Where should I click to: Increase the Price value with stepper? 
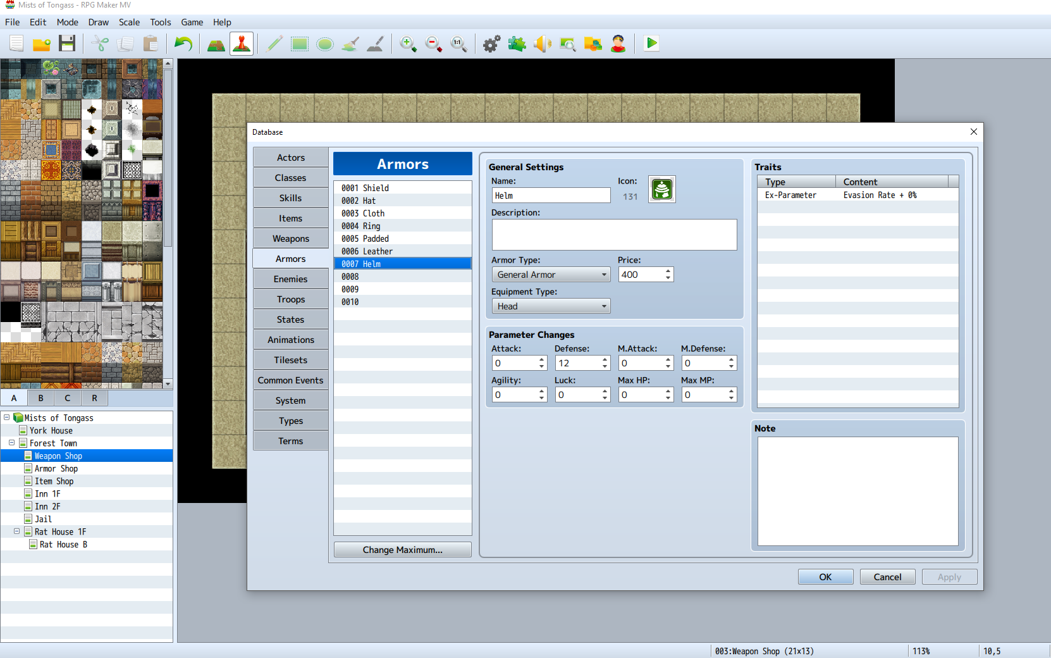pos(668,271)
